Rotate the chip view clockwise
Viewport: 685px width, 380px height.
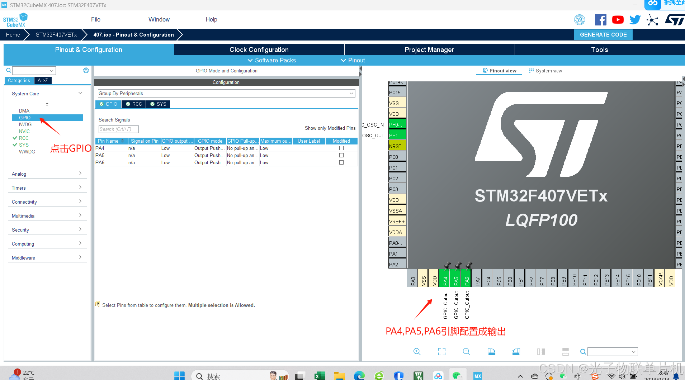(491, 352)
